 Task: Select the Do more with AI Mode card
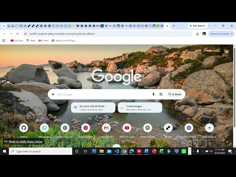[93, 108]
